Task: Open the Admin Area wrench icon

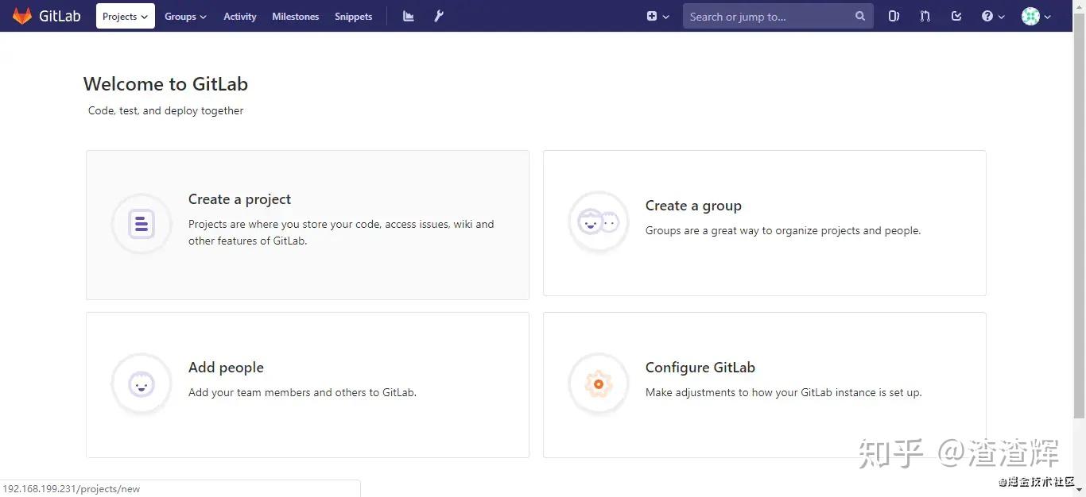Action: coord(438,16)
